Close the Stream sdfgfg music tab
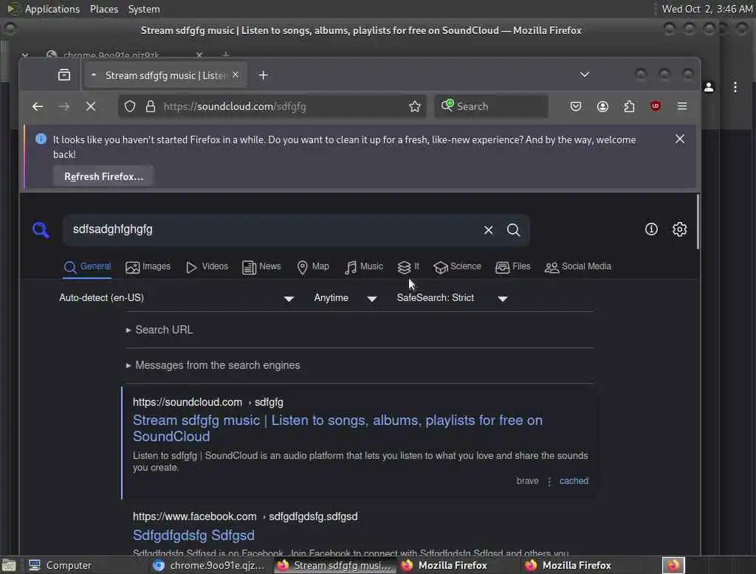The image size is (756, 574). coord(236,75)
